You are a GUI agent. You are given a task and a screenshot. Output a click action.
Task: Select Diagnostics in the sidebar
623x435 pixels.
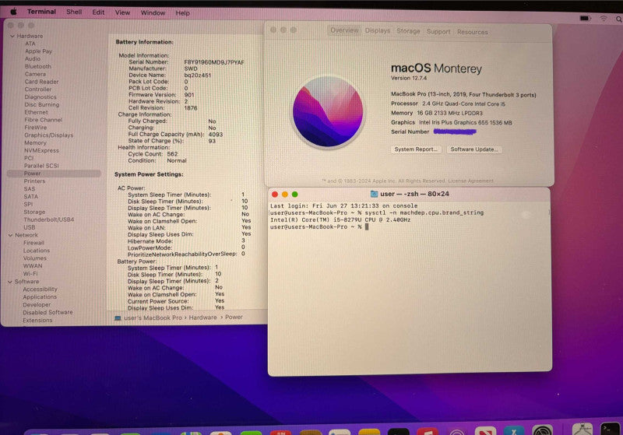click(40, 96)
